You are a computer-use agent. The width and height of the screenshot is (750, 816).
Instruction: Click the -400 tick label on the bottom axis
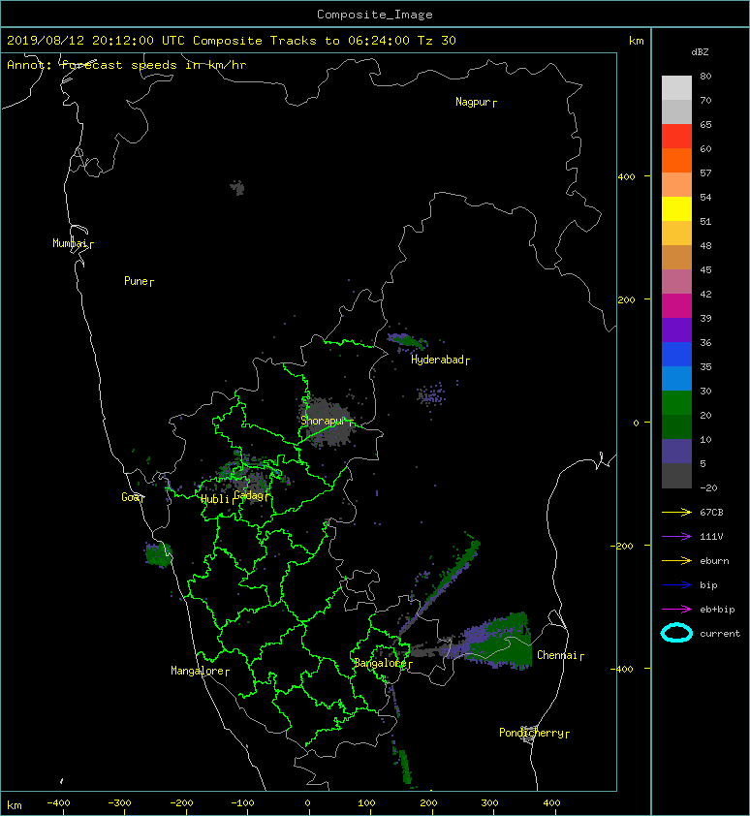[59, 803]
